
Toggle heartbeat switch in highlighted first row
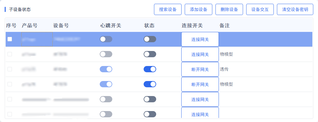coord(106,39)
